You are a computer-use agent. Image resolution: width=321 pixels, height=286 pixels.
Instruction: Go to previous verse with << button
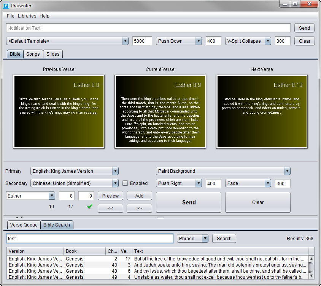pyautogui.click(x=110, y=208)
